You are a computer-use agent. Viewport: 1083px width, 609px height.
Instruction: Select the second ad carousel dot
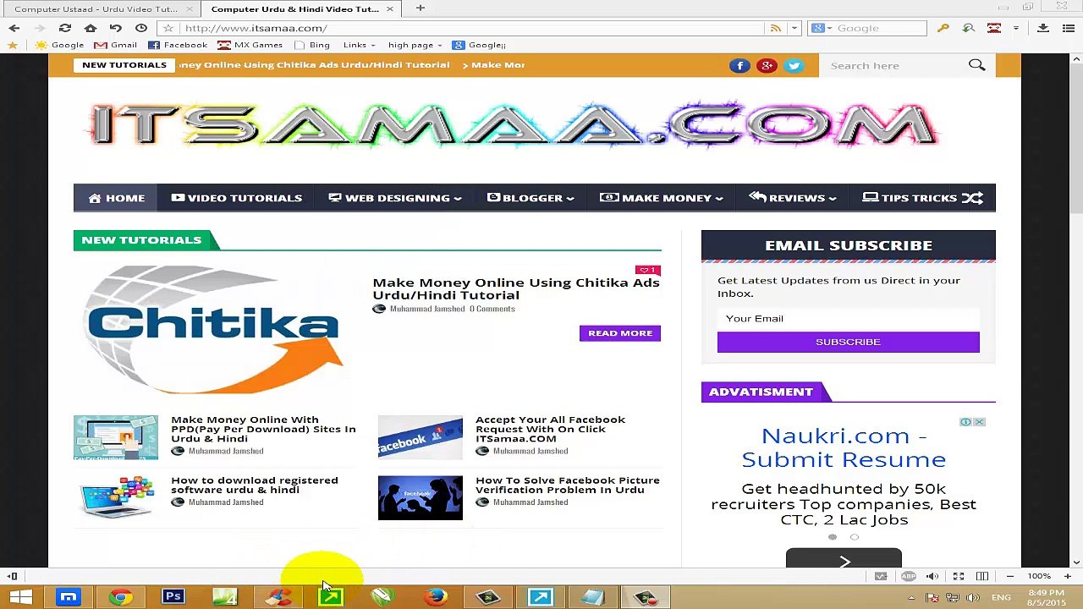(855, 537)
